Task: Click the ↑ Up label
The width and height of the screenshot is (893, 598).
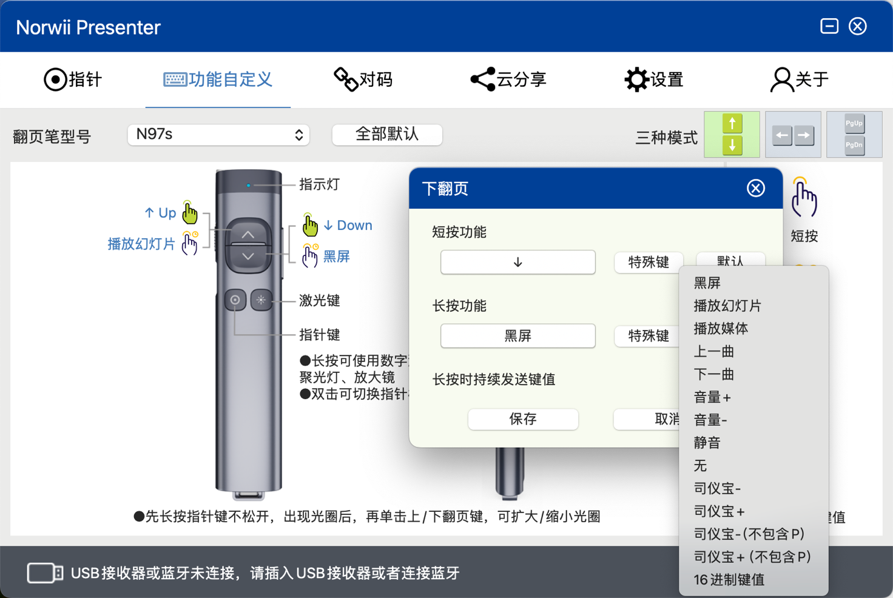Action: (160, 213)
